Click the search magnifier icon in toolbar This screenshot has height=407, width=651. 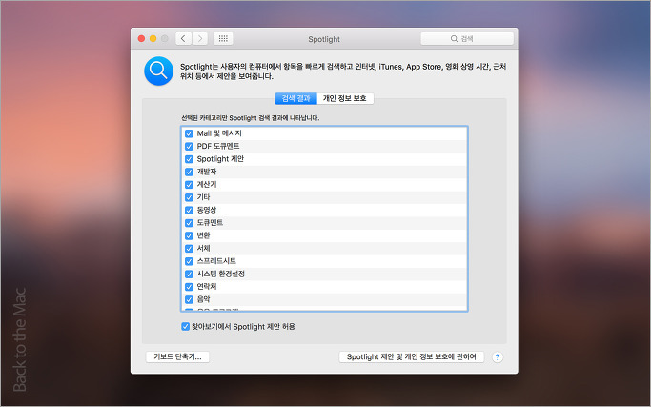click(x=455, y=39)
